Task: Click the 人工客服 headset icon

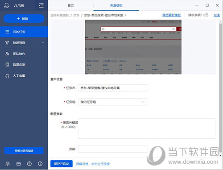Action: click(7, 76)
